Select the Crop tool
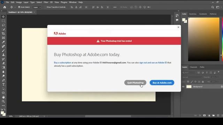223x125 pixels. click(x=3, y=34)
